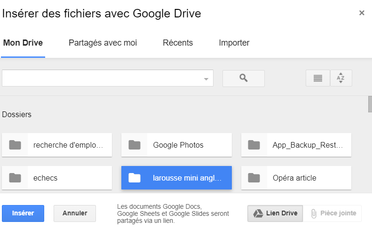Select the Google Photos folder
372x229 pixels.
tap(176, 145)
